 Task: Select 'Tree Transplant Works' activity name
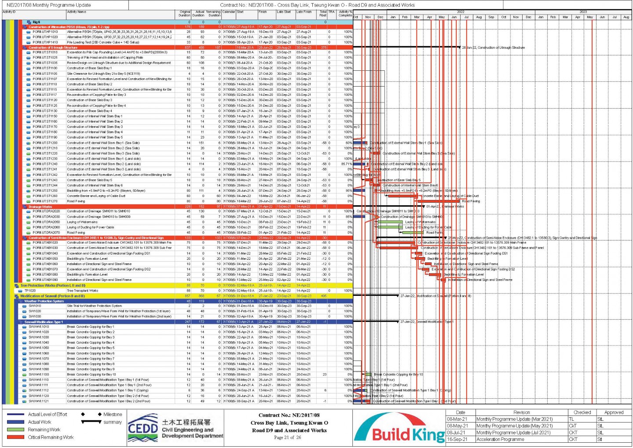(82, 291)
